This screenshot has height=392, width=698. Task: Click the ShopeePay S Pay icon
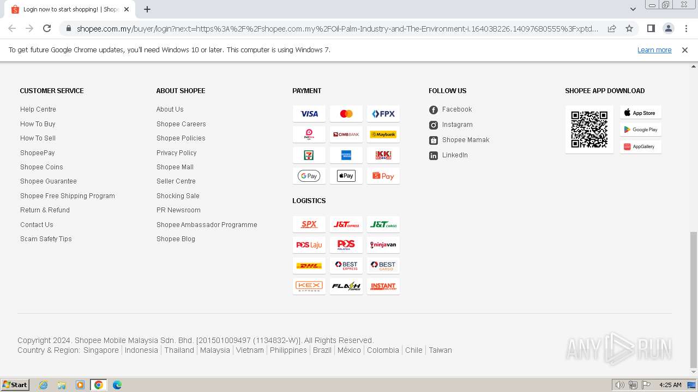(383, 176)
